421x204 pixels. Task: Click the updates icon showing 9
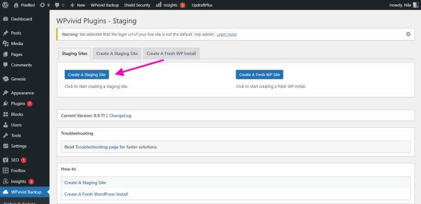(42, 5)
